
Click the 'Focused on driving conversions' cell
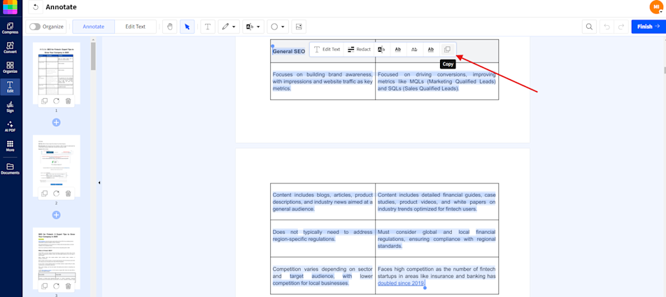click(437, 81)
